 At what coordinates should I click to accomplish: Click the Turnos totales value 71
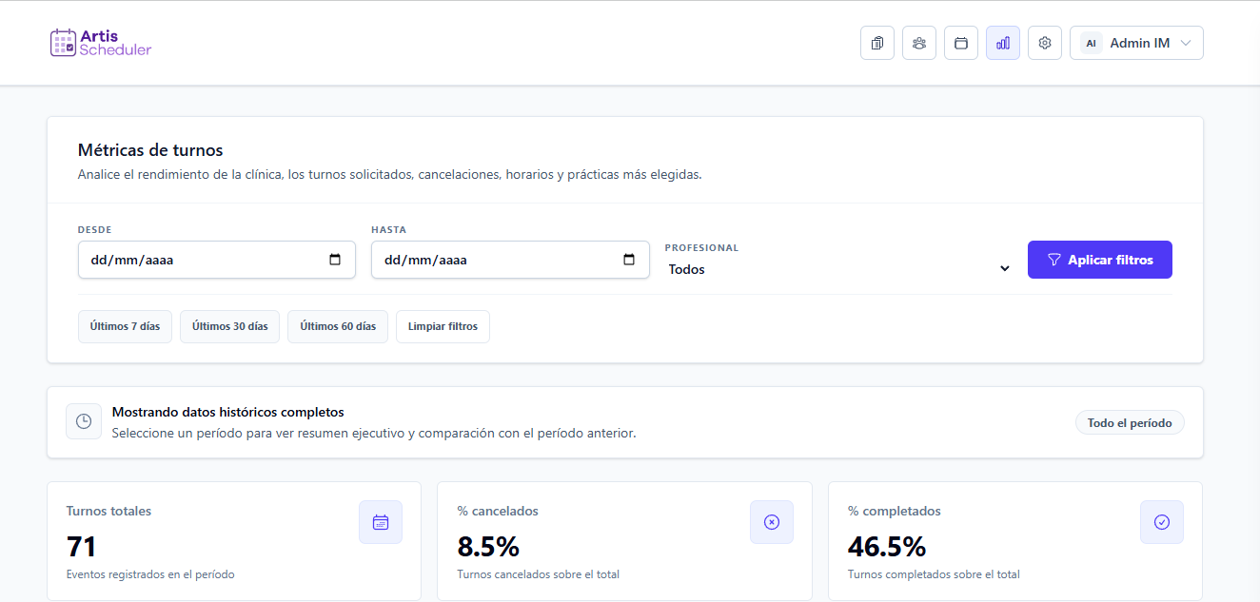(x=82, y=547)
